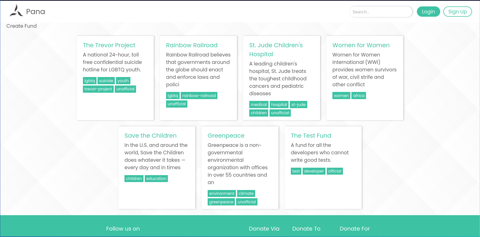
Task: Select lgbtq tag on Rainbow Railroad card
Action: click(173, 96)
